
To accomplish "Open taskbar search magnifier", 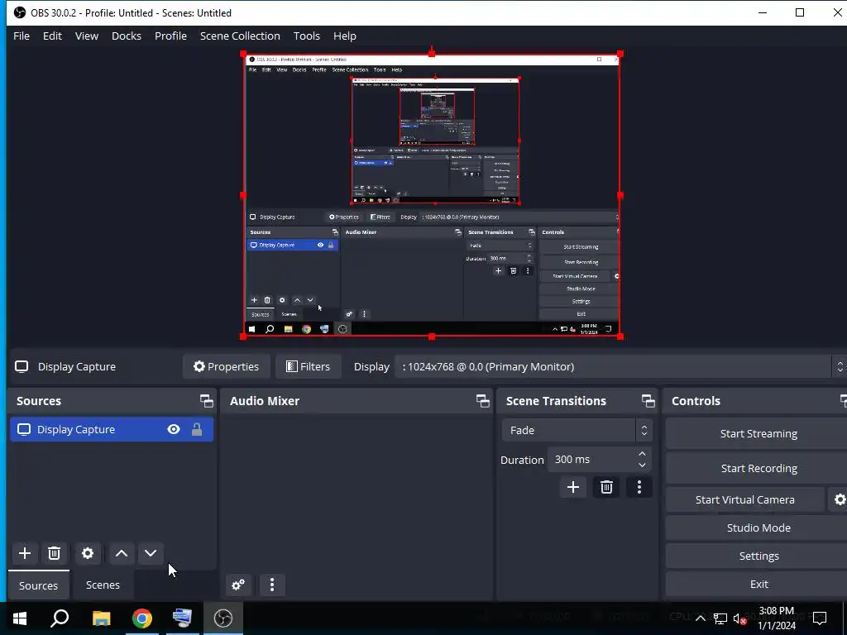I will (x=60, y=618).
